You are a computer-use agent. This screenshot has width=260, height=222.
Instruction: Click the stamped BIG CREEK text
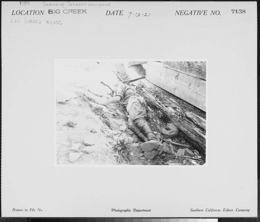[67, 11]
